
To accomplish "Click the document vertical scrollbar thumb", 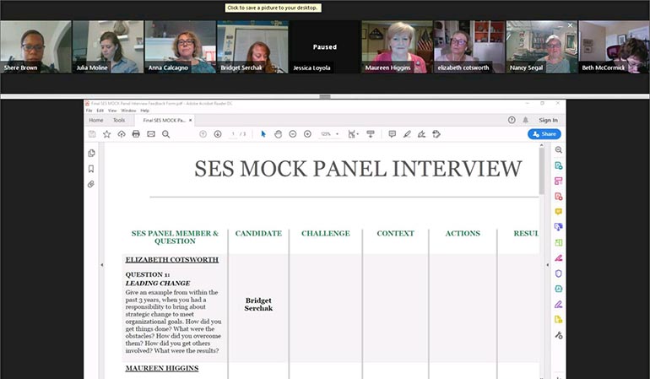I will [541, 171].
